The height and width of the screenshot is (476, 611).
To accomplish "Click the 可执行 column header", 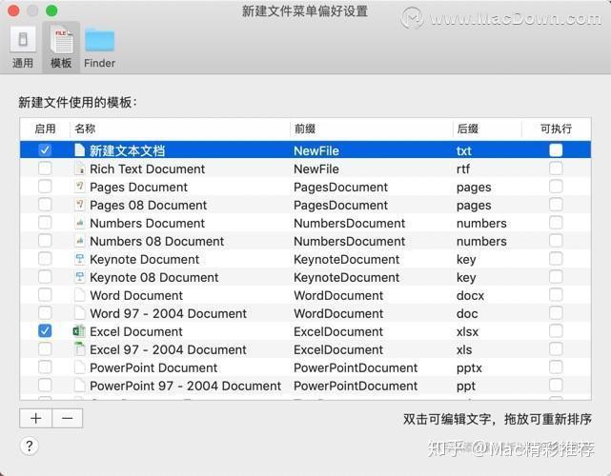I will click(x=556, y=129).
